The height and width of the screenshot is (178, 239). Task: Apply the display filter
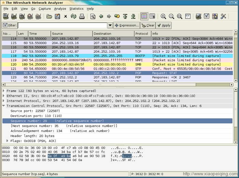click(x=164, y=25)
